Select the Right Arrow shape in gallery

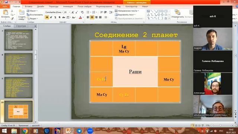click(159, 15)
